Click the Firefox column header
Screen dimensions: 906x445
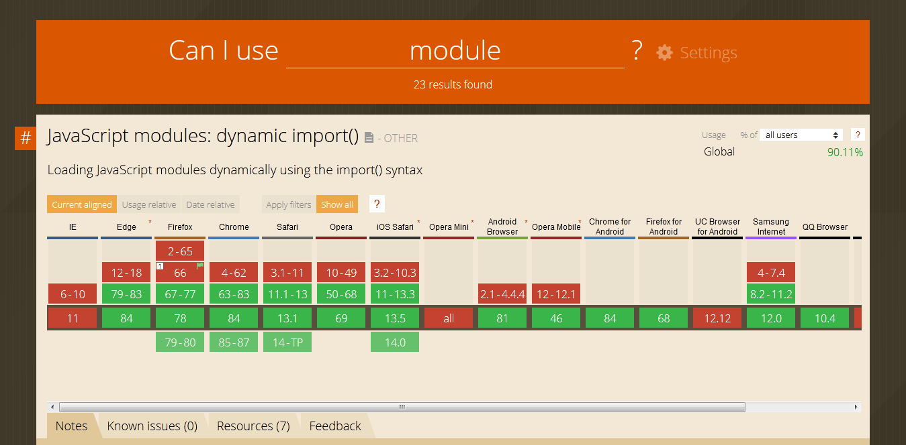[180, 227]
